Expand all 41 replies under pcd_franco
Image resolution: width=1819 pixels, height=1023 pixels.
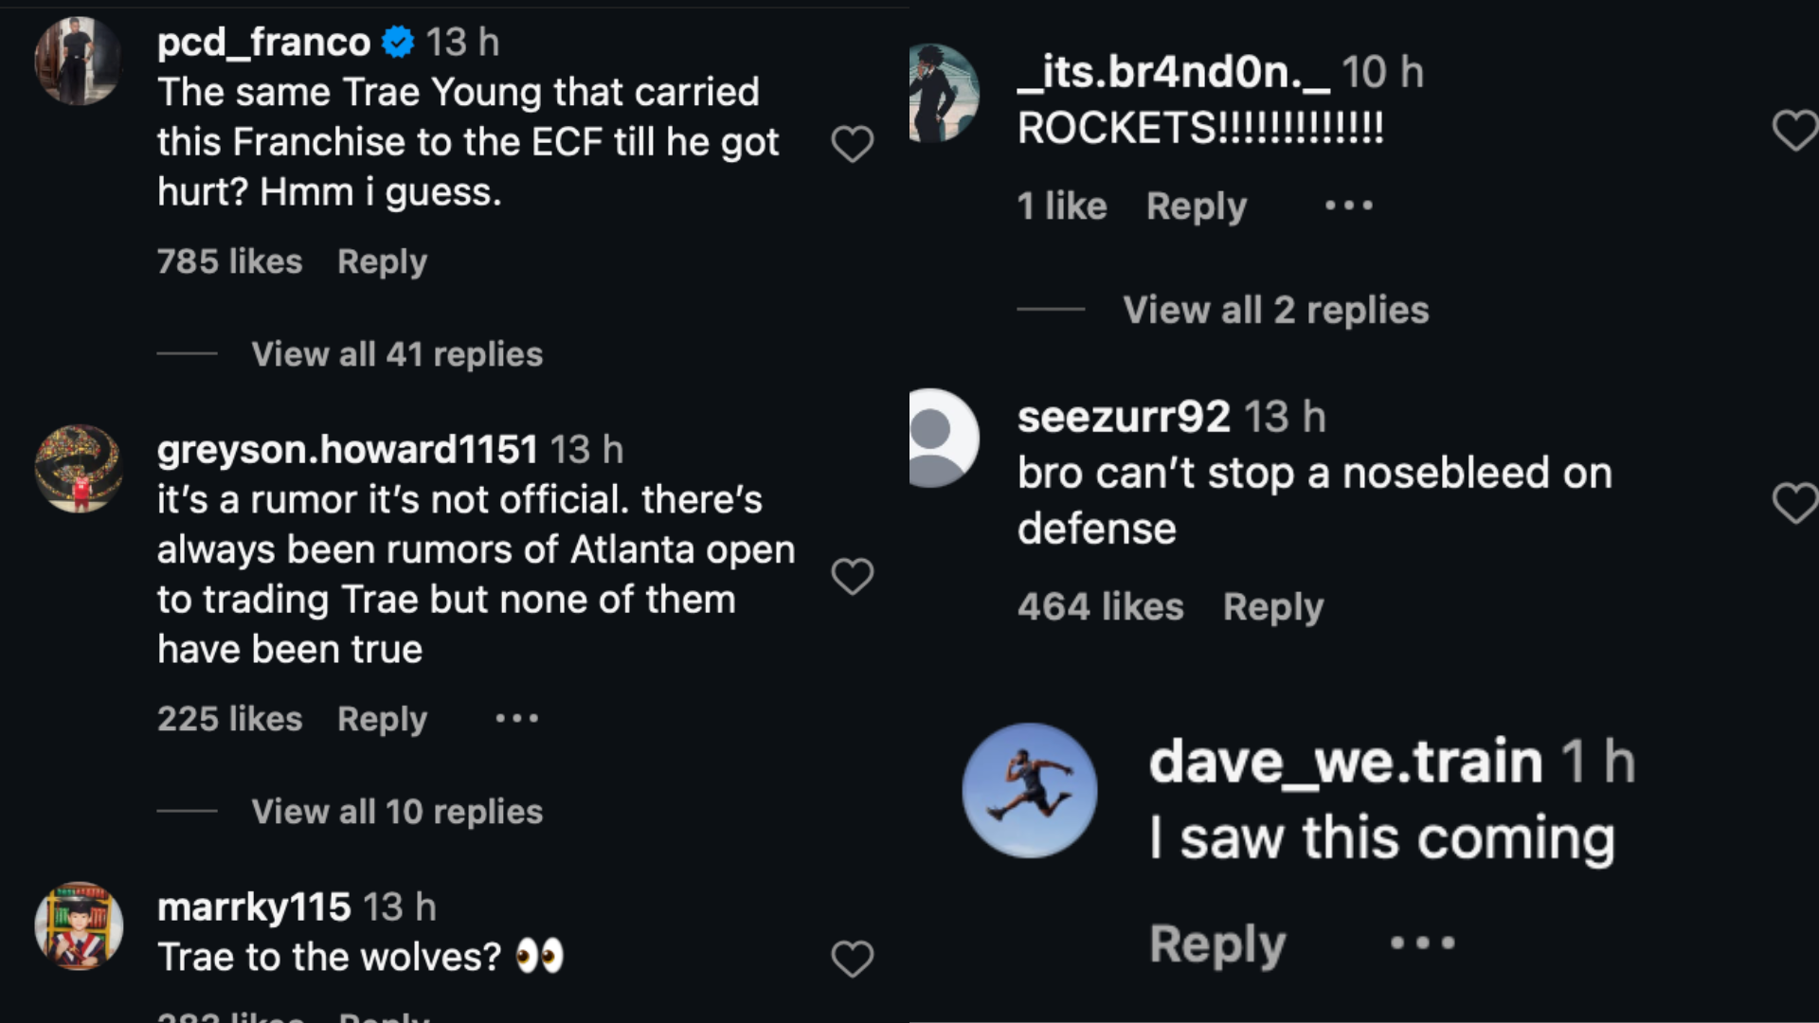click(397, 354)
